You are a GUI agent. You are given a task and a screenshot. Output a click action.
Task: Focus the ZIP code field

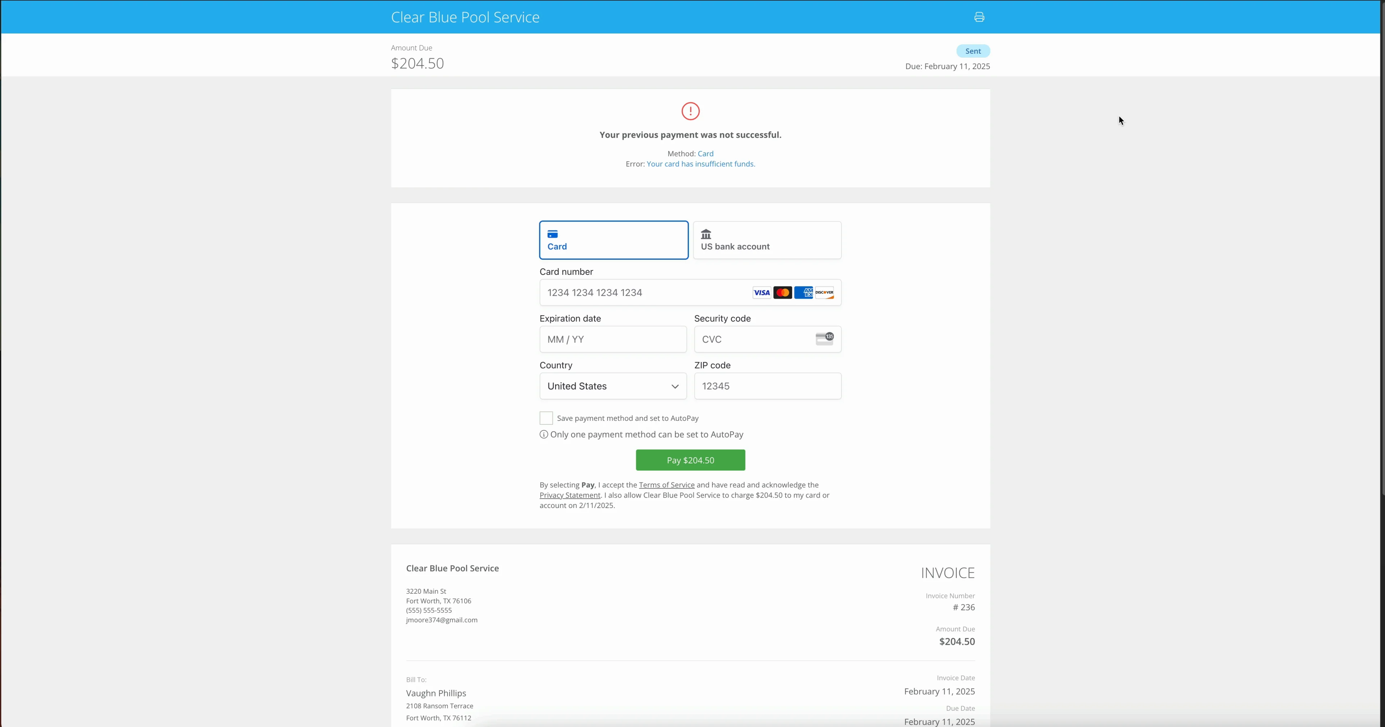pos(767,386)
